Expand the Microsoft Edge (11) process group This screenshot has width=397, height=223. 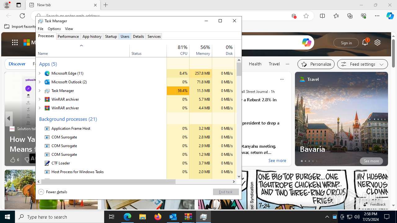click(x=40, y=73)
